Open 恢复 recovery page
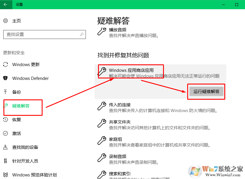This screenshot has height=179, width=245. 17,120
